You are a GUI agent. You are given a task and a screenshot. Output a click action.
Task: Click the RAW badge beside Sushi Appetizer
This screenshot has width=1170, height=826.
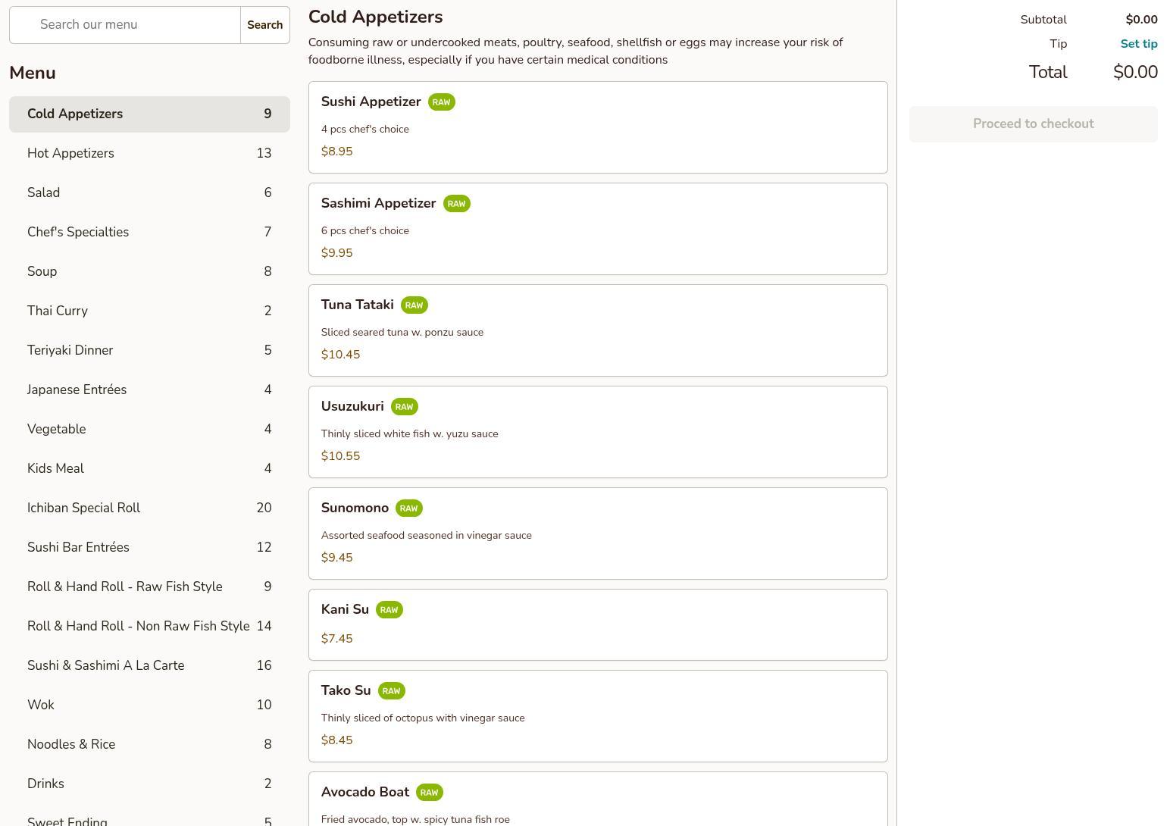[x=441, y=102]
